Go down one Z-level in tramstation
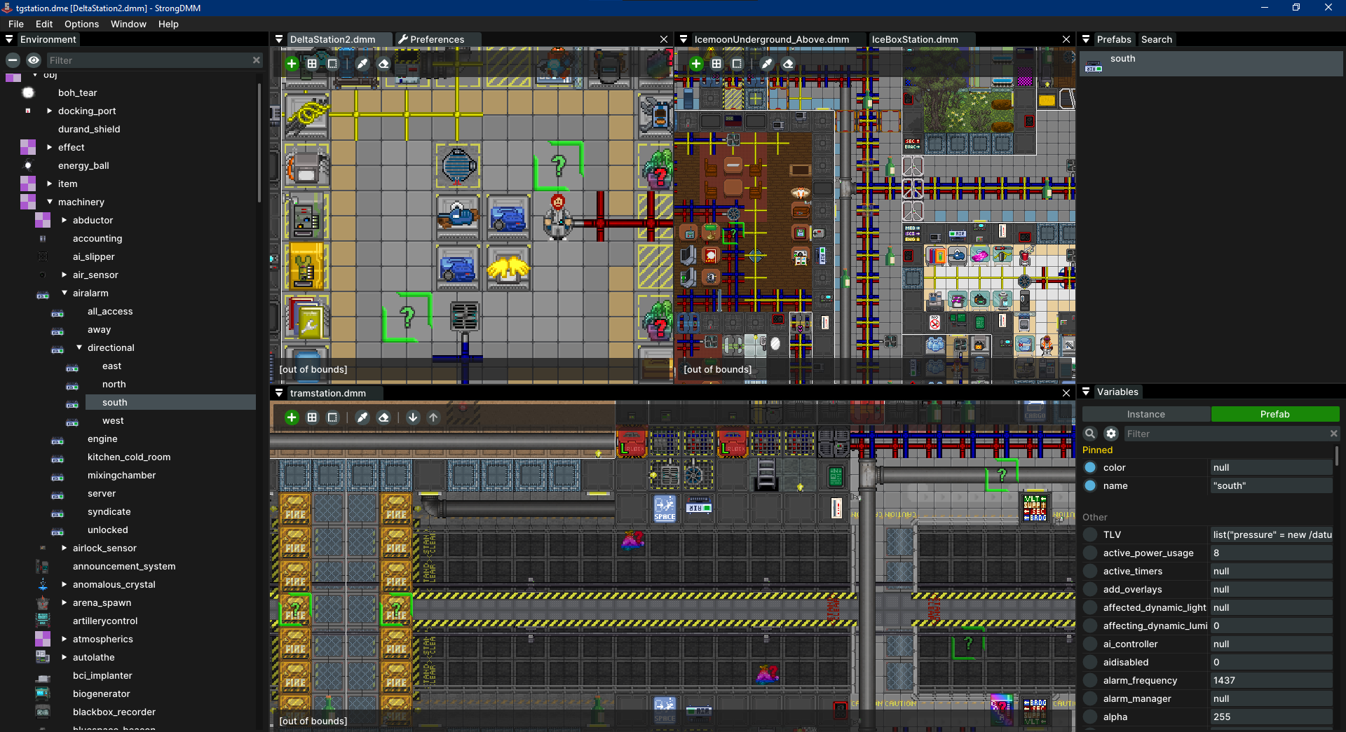Viewport: 1346px width, 732px height. (x=413, y=417)
